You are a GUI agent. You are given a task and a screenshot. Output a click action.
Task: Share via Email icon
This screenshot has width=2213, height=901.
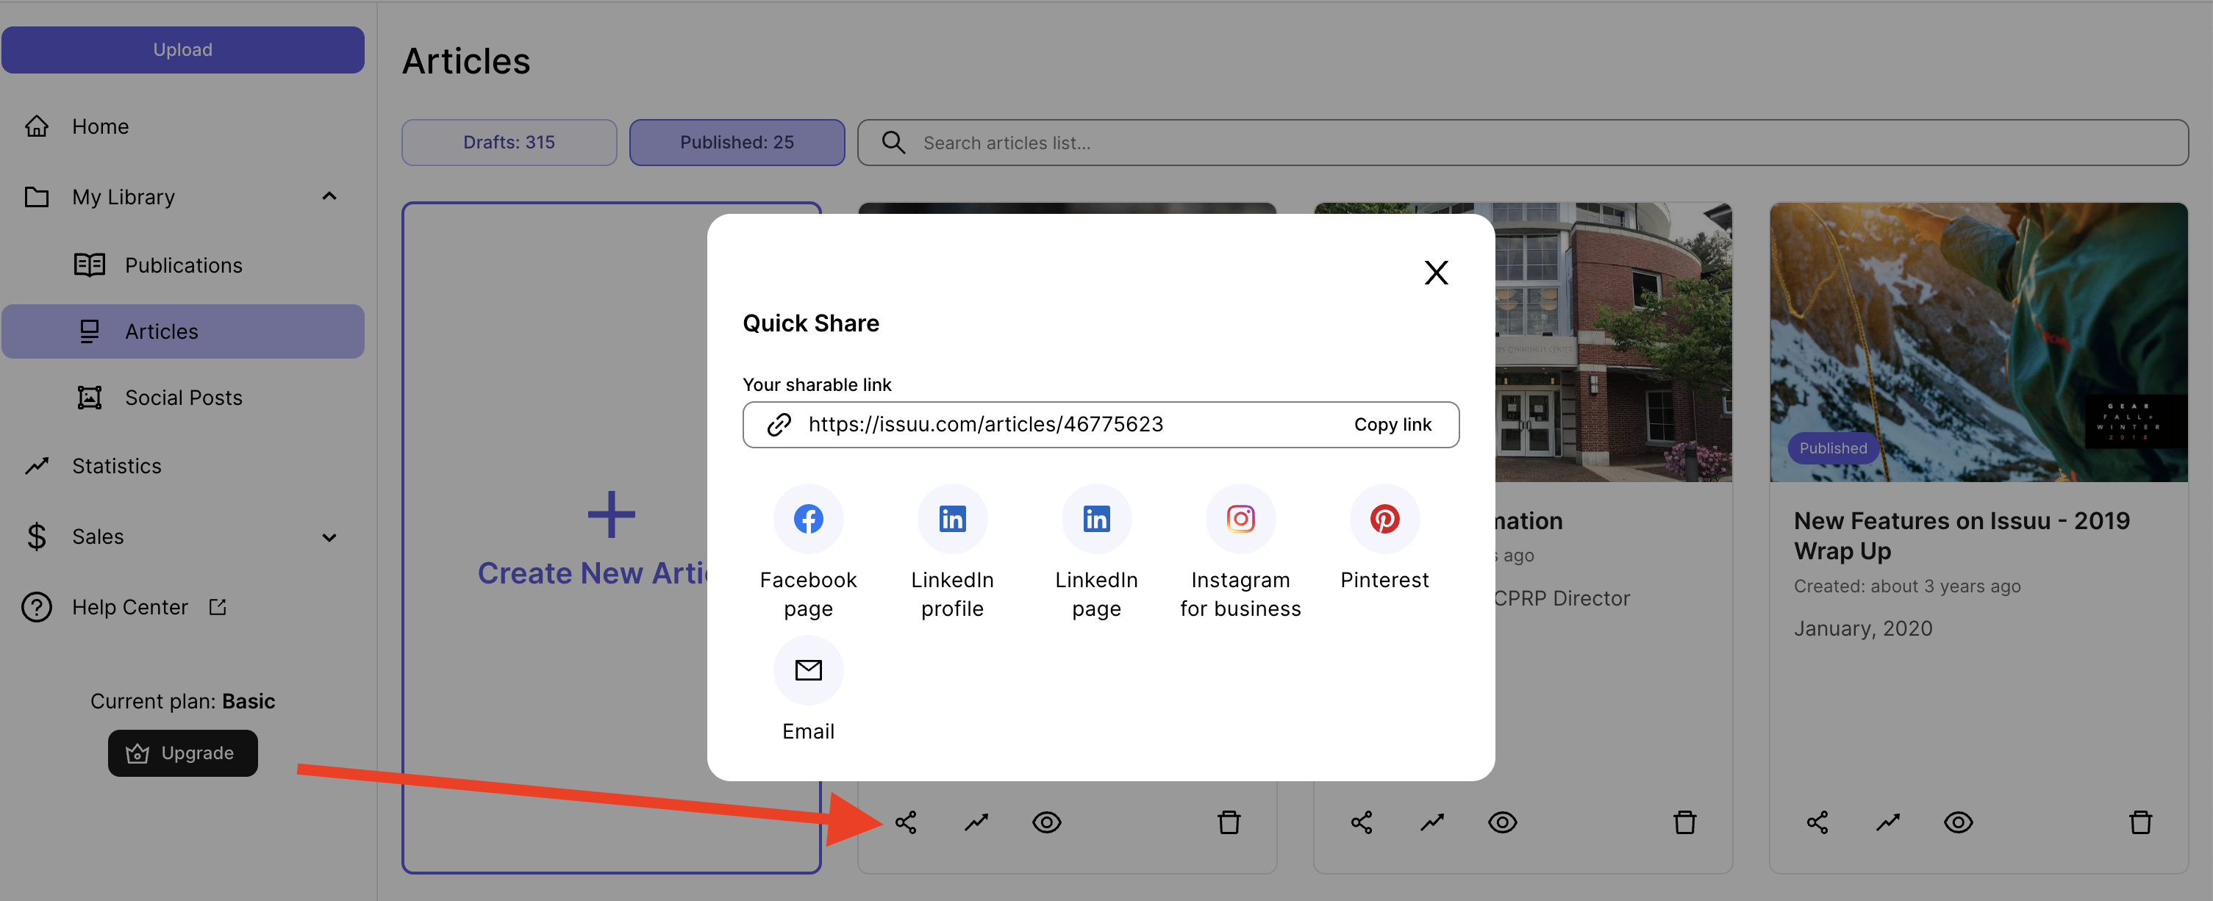click(x=807, y=670)
